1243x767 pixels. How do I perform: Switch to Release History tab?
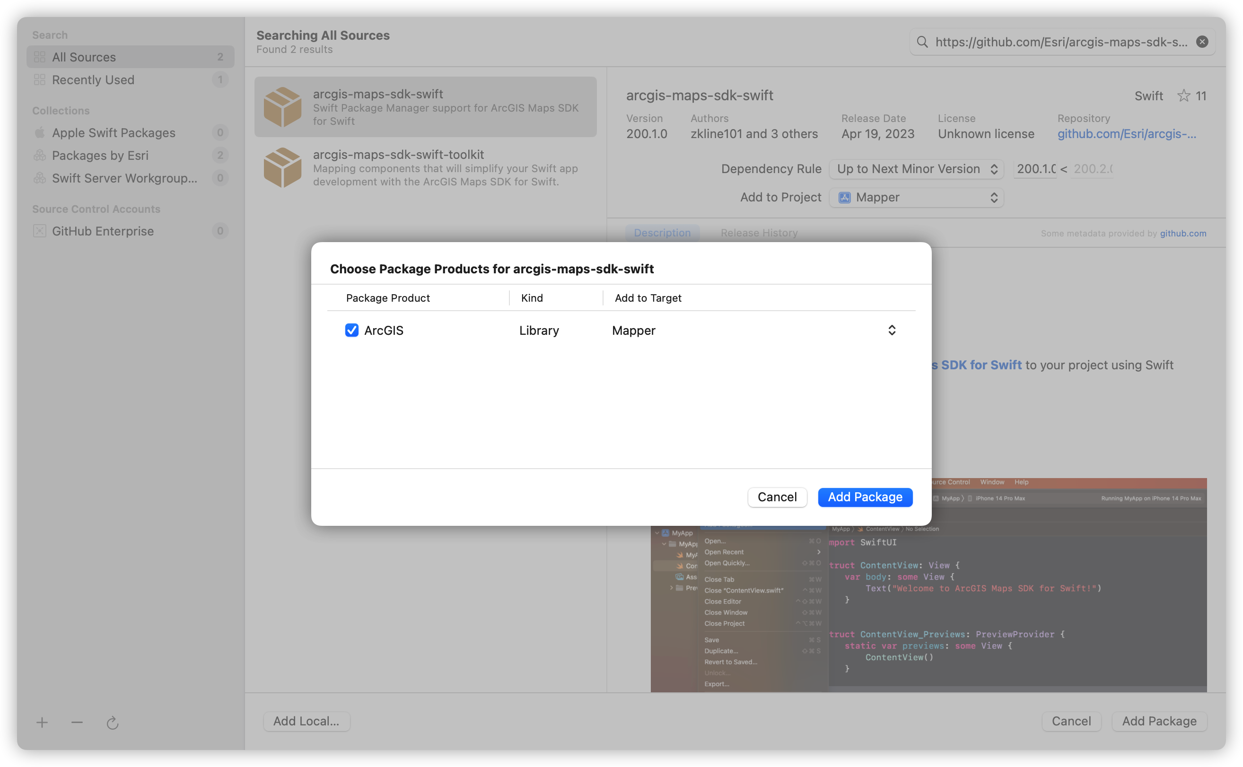click(x=759, y=233)
